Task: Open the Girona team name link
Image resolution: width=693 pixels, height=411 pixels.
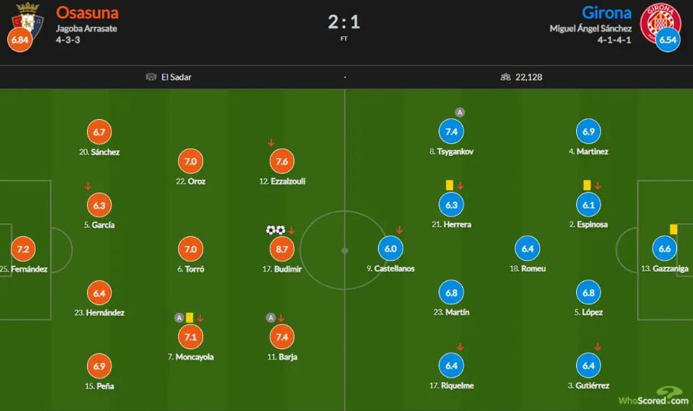Action: 607,13
